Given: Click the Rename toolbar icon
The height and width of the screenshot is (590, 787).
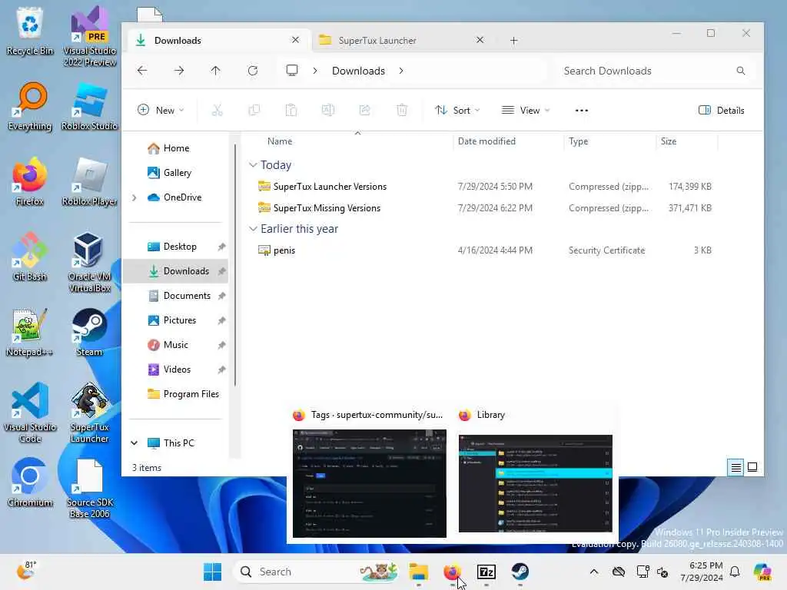Looking at the screenshot, I should [327, 111].
